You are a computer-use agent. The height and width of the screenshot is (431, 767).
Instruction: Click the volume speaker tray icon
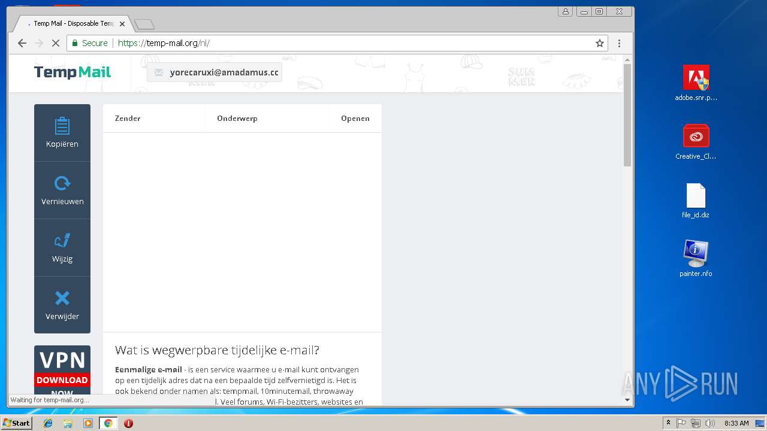[710, 423]
